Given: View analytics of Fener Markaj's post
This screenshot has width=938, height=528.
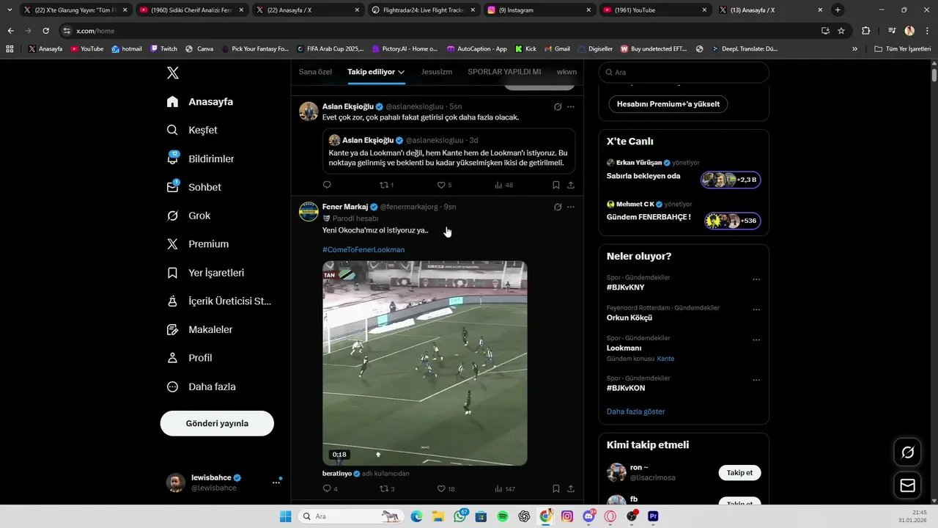Looking at the screenshot, I should coord(505,488).
